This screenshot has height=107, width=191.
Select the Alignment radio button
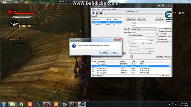[x=146, y=49]
